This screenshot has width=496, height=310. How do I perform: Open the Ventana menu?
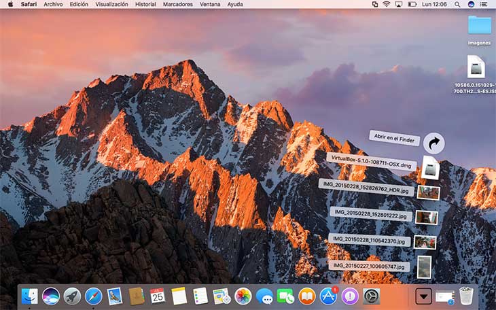point(210,4)
